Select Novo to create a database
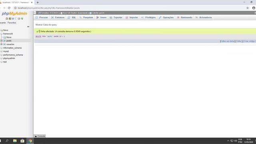 (x=6, y=30)
